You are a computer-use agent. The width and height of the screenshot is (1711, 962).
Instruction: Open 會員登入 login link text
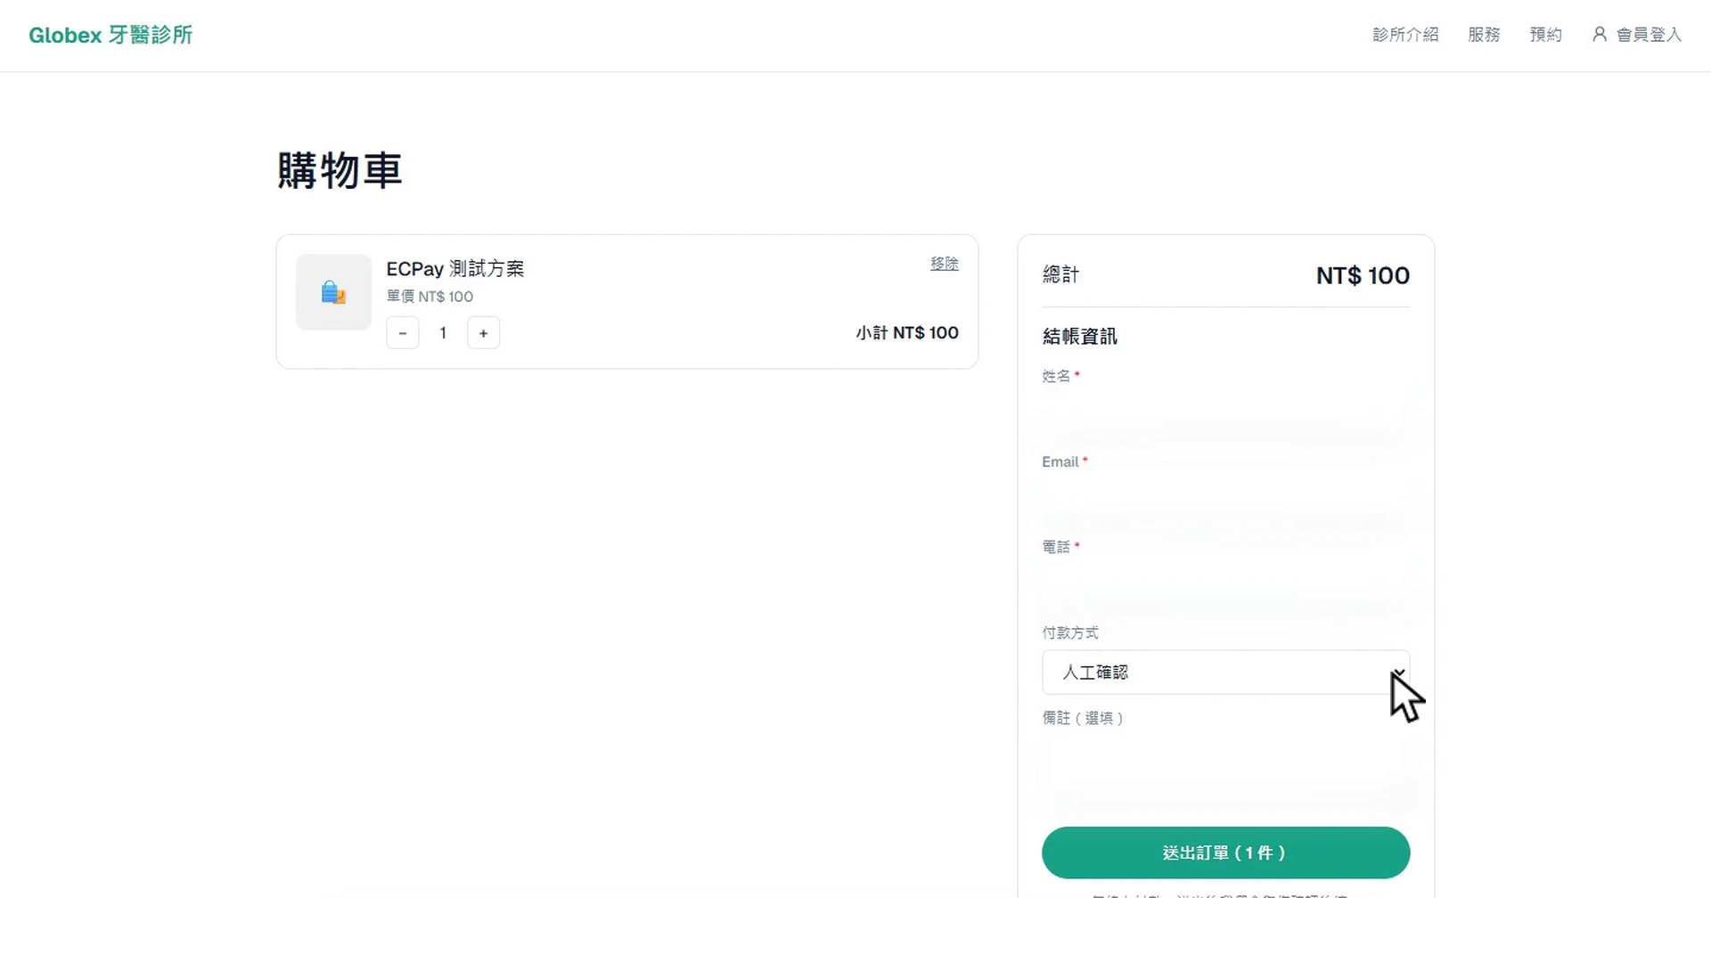coord(1649,35)
